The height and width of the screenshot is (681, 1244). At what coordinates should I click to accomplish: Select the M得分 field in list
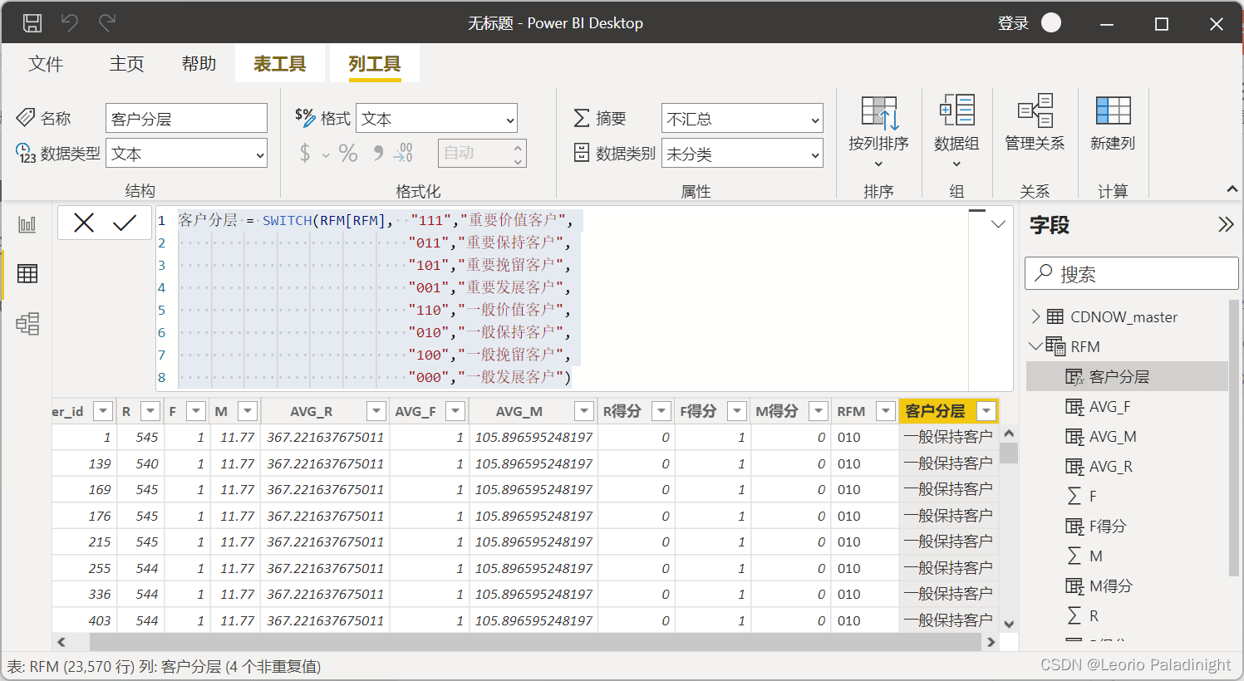click(x=1127, y=585)
